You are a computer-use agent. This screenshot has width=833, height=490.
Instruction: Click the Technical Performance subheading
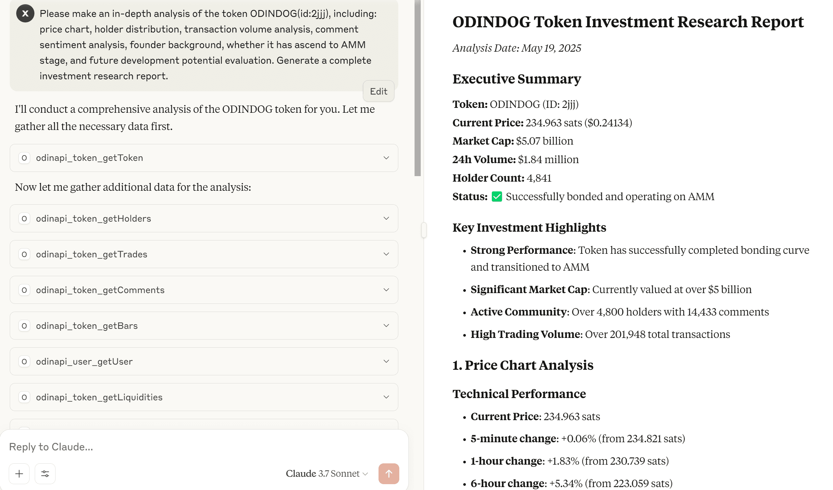coord(519,394)
